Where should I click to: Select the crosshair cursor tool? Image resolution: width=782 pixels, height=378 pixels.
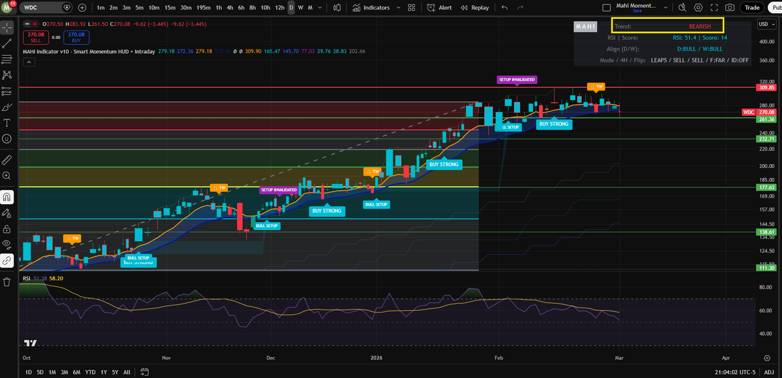tap(7, 28)
